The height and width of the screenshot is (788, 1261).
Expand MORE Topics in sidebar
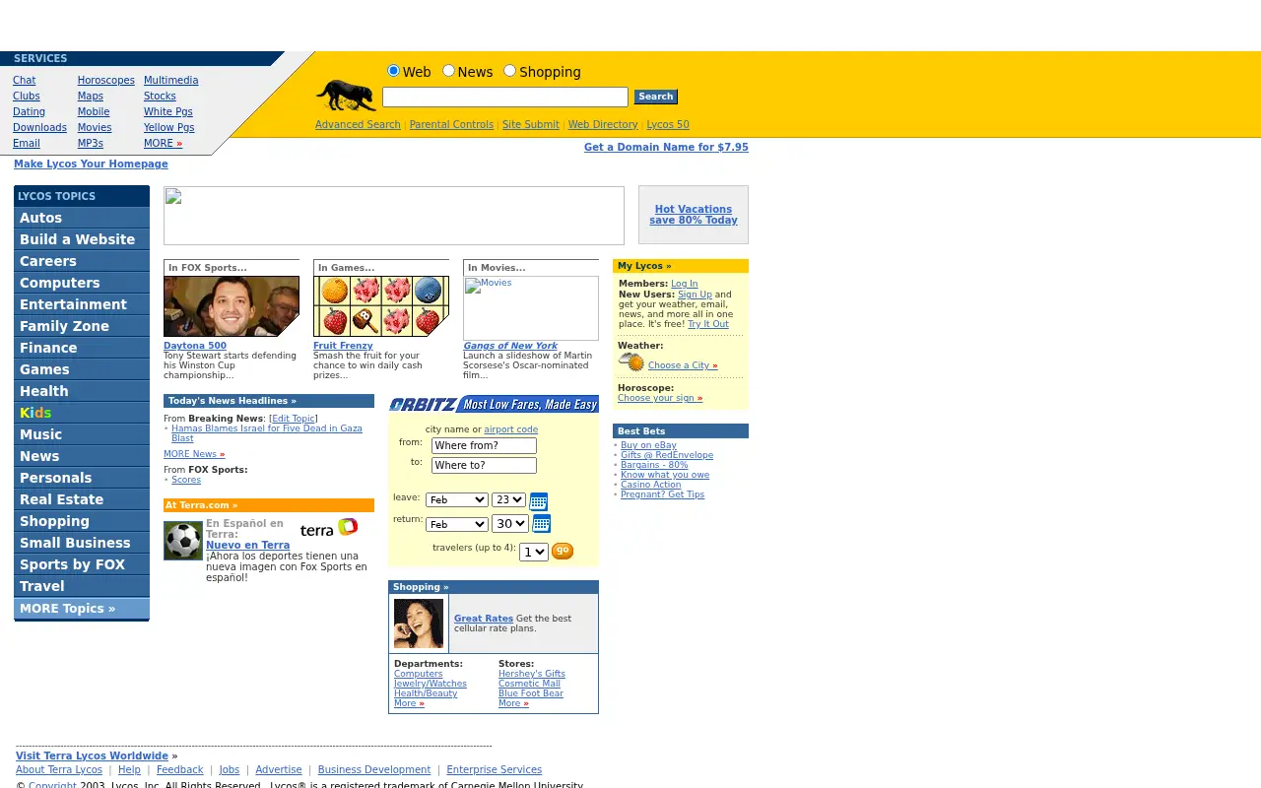click(82, 609)
